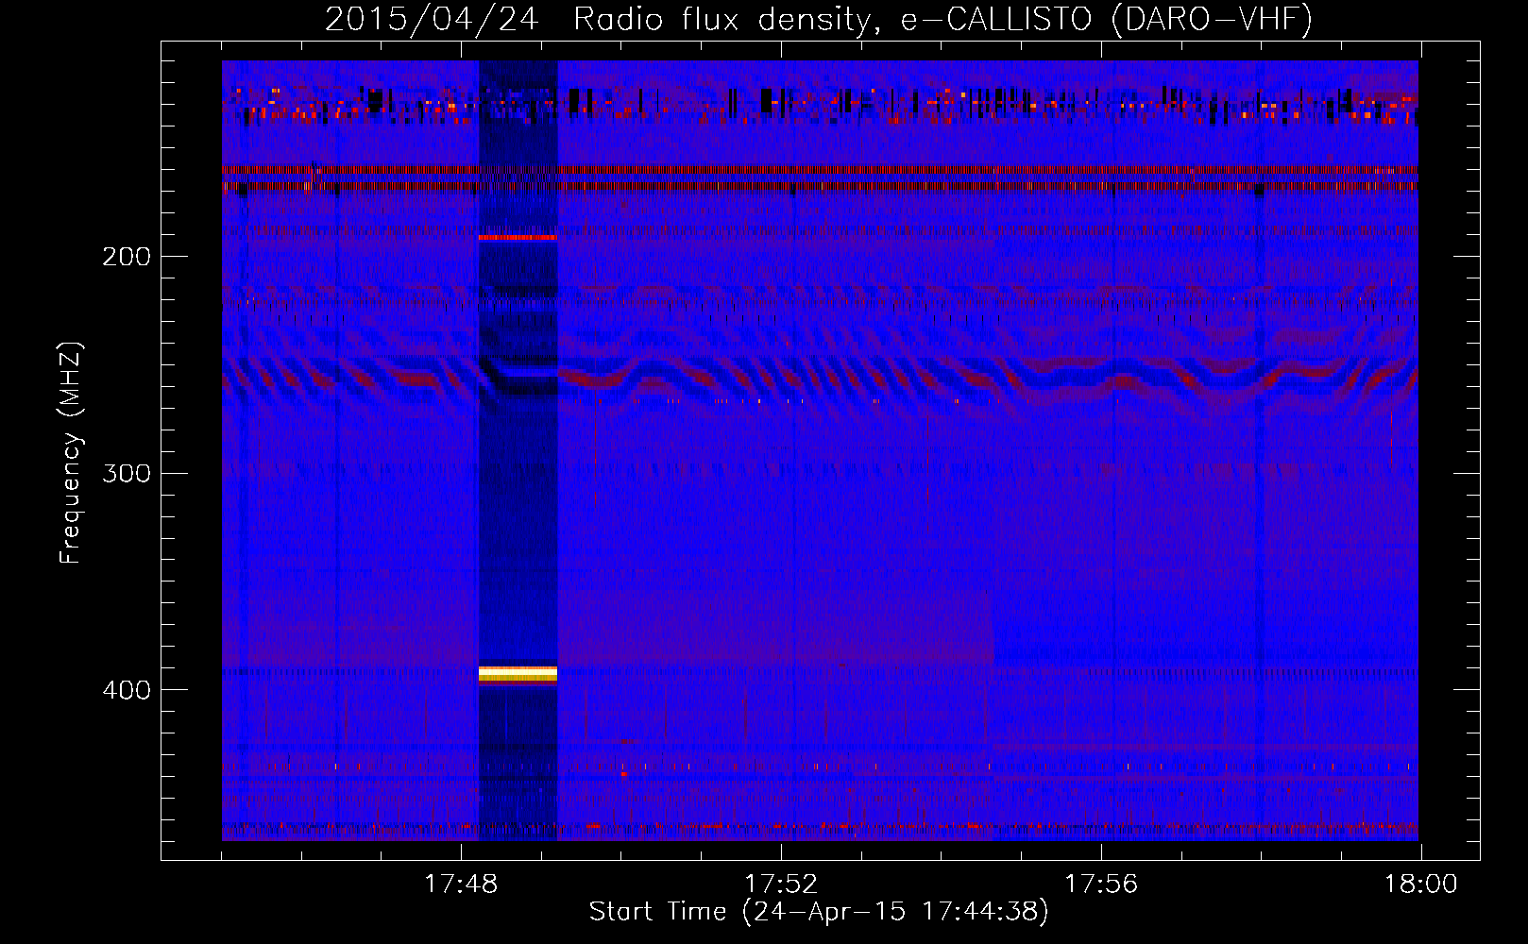Click the short red line just above 200 MHz
The height and width of the screenshot is (944, 1528).
[x=518, y=237]
